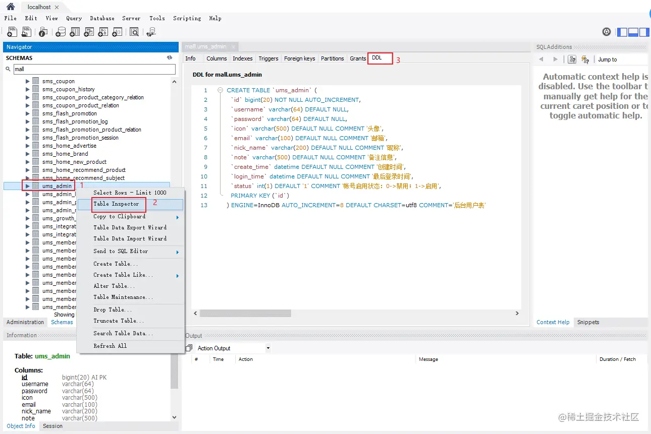The width and height of the screenshot is (651, 434).
Task: Click table icon beside sms_coupon_history
Action: coord(35,89)
